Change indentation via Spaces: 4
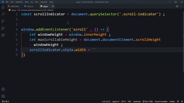The width and height of the screenshot is (184, 103). [116, 102]
